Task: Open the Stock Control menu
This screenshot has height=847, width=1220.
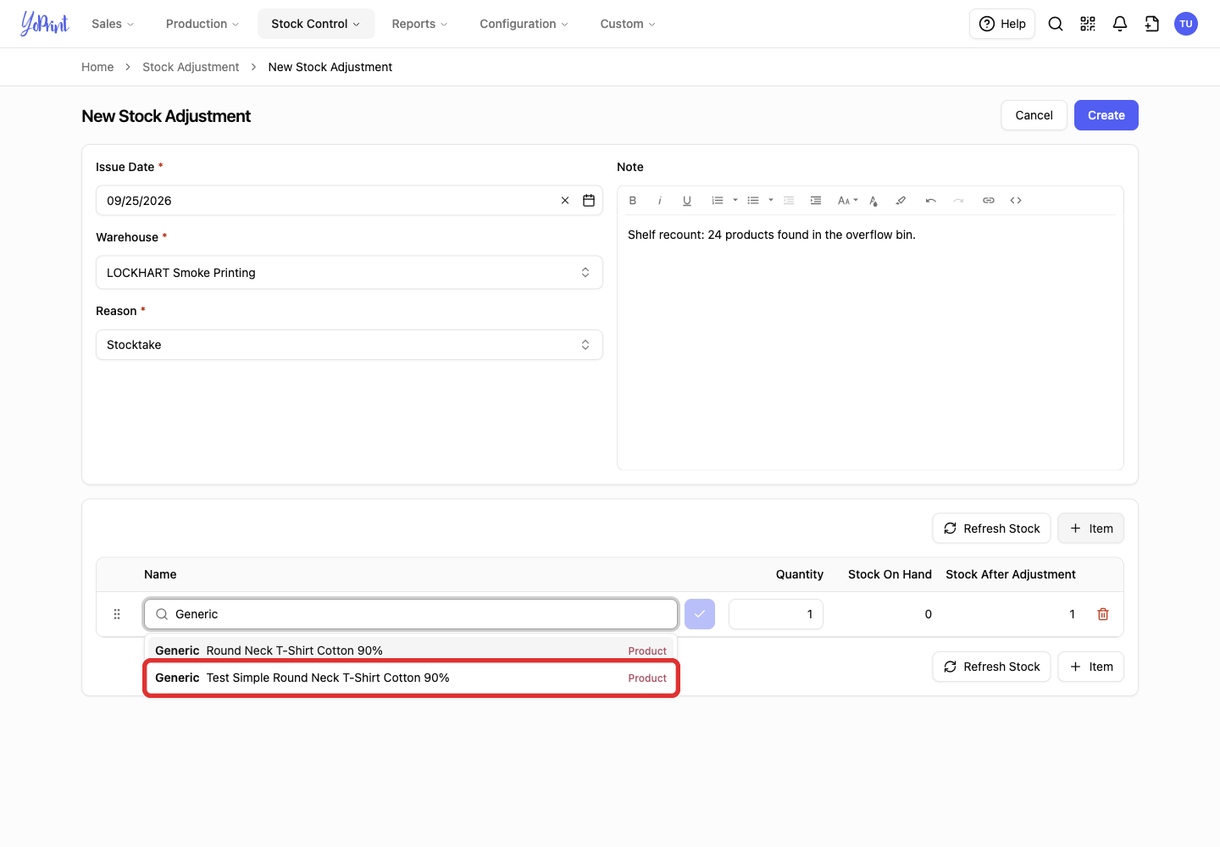Action: [316, 24]
